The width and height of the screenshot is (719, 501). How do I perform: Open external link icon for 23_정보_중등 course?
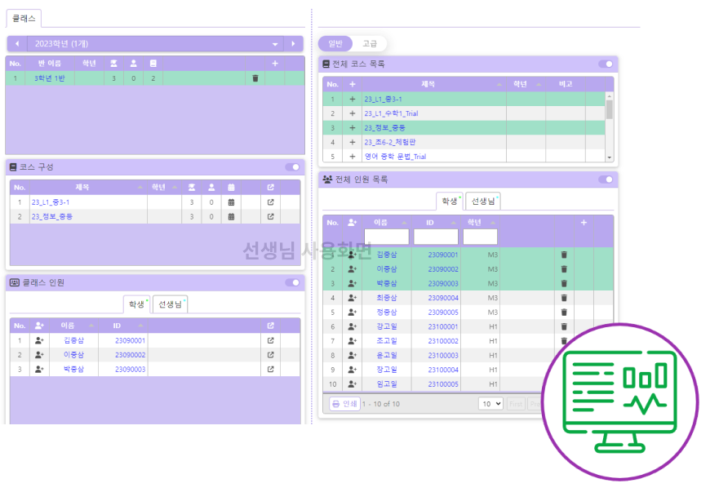pyautogui.click(x=271, y=217)
